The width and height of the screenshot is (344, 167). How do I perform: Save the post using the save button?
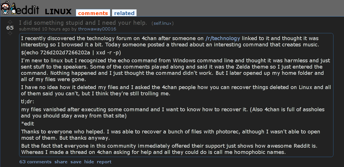click(x=76, y=162)
